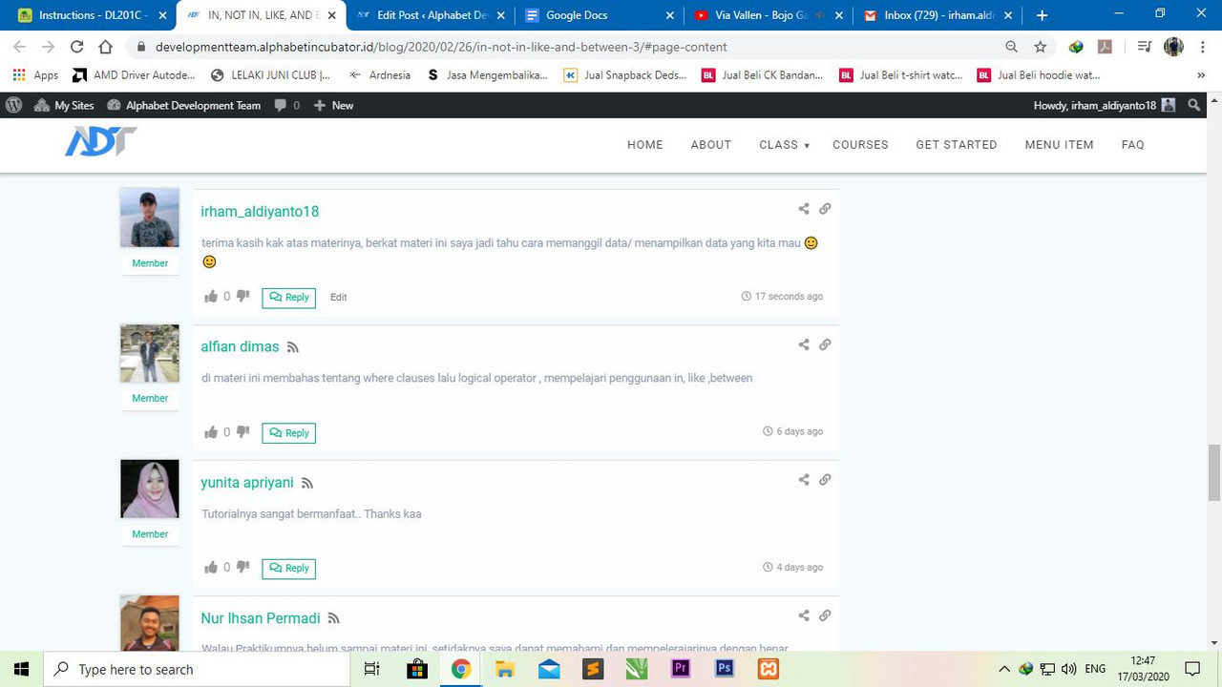Copy link to yunita apriyani's comment

(825, 480)
